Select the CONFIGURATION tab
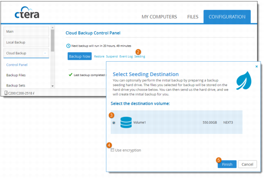The width and height of the screenshot is (264, 179). (x=227, y=16)
